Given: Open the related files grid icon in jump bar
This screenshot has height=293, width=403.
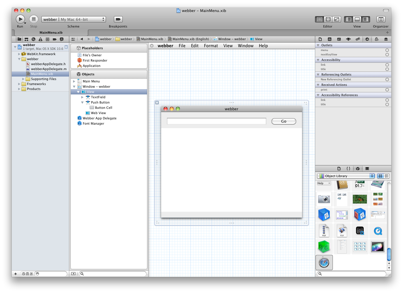Looking at the screenshot, I should pos(73,39).
